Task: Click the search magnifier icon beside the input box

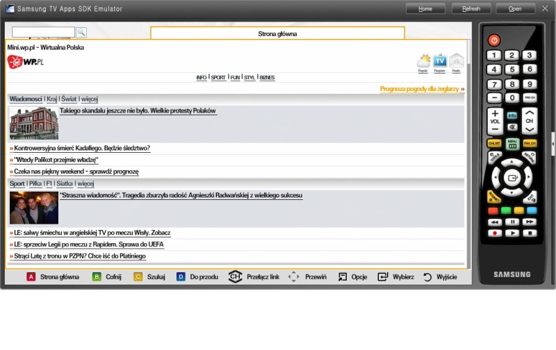Action: click(x=81, y=33)
